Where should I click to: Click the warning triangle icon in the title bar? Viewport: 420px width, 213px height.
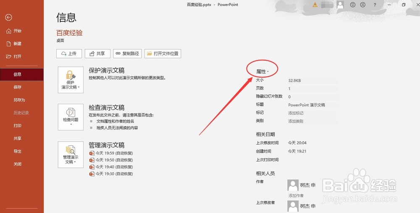pyautogui.click(x=315, y=5)
